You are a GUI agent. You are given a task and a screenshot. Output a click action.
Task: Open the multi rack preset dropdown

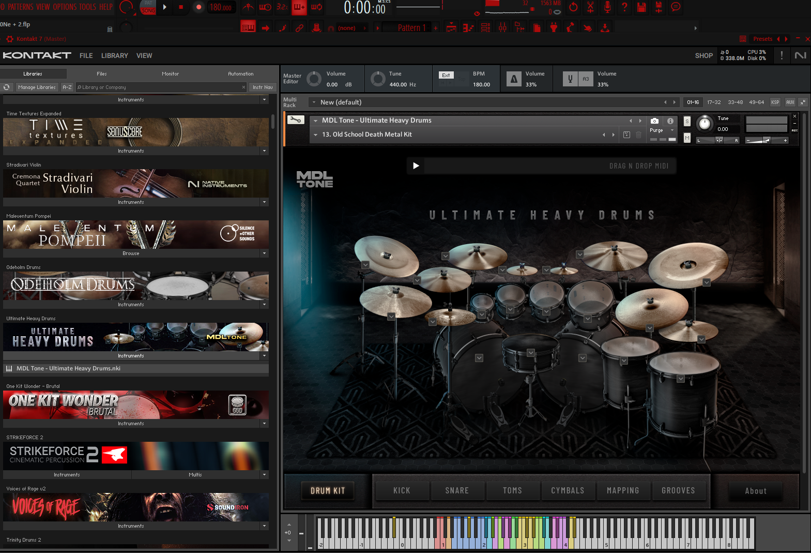pos(314,102)
